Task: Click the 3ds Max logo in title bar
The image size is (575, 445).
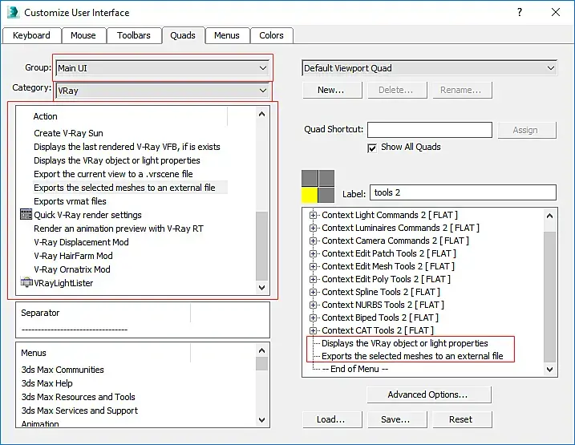Action: point(13,12)
